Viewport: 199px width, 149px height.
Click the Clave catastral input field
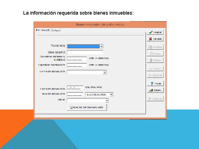pyautogui.click(x=85, y=52)
